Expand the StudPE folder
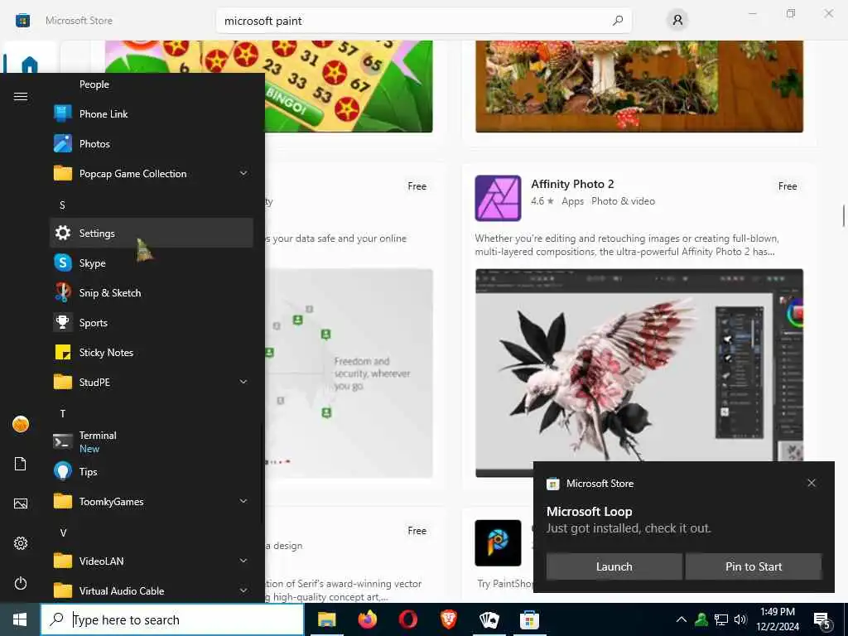The width and height of the screenshot is (848, 636). [x=151, y=383]
